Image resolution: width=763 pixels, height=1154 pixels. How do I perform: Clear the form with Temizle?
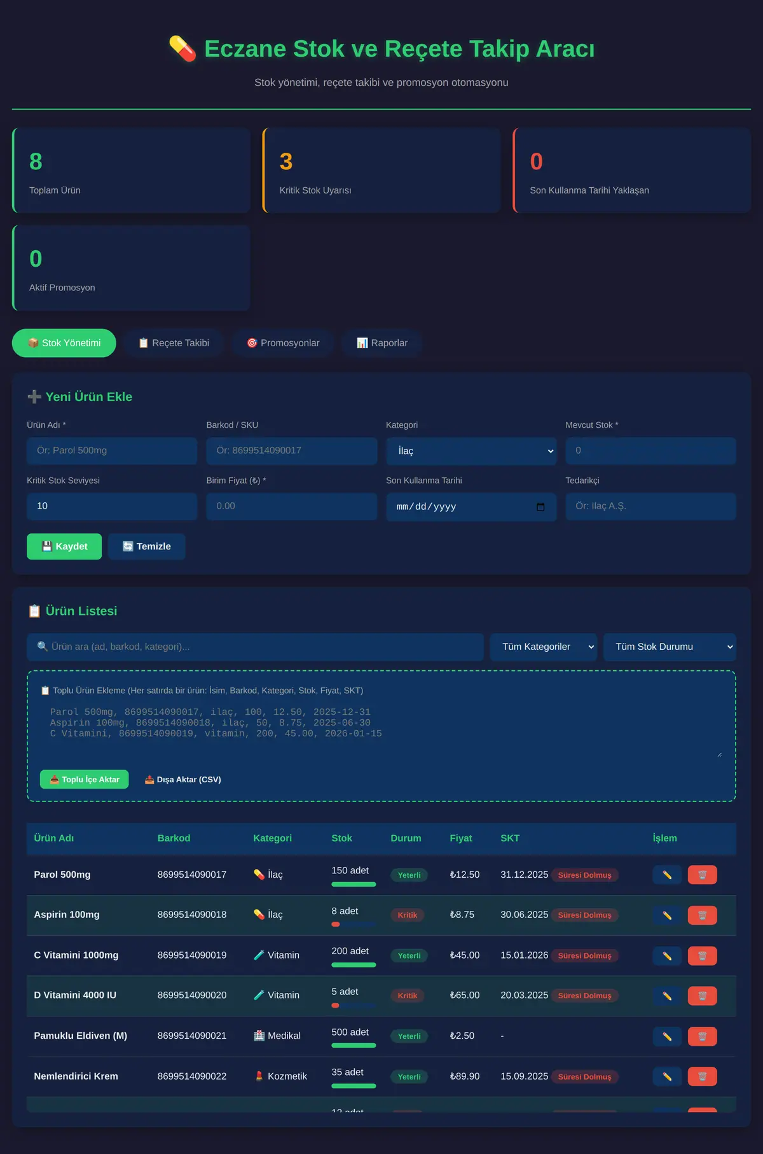pyautogui.click(x=146, y=547)
